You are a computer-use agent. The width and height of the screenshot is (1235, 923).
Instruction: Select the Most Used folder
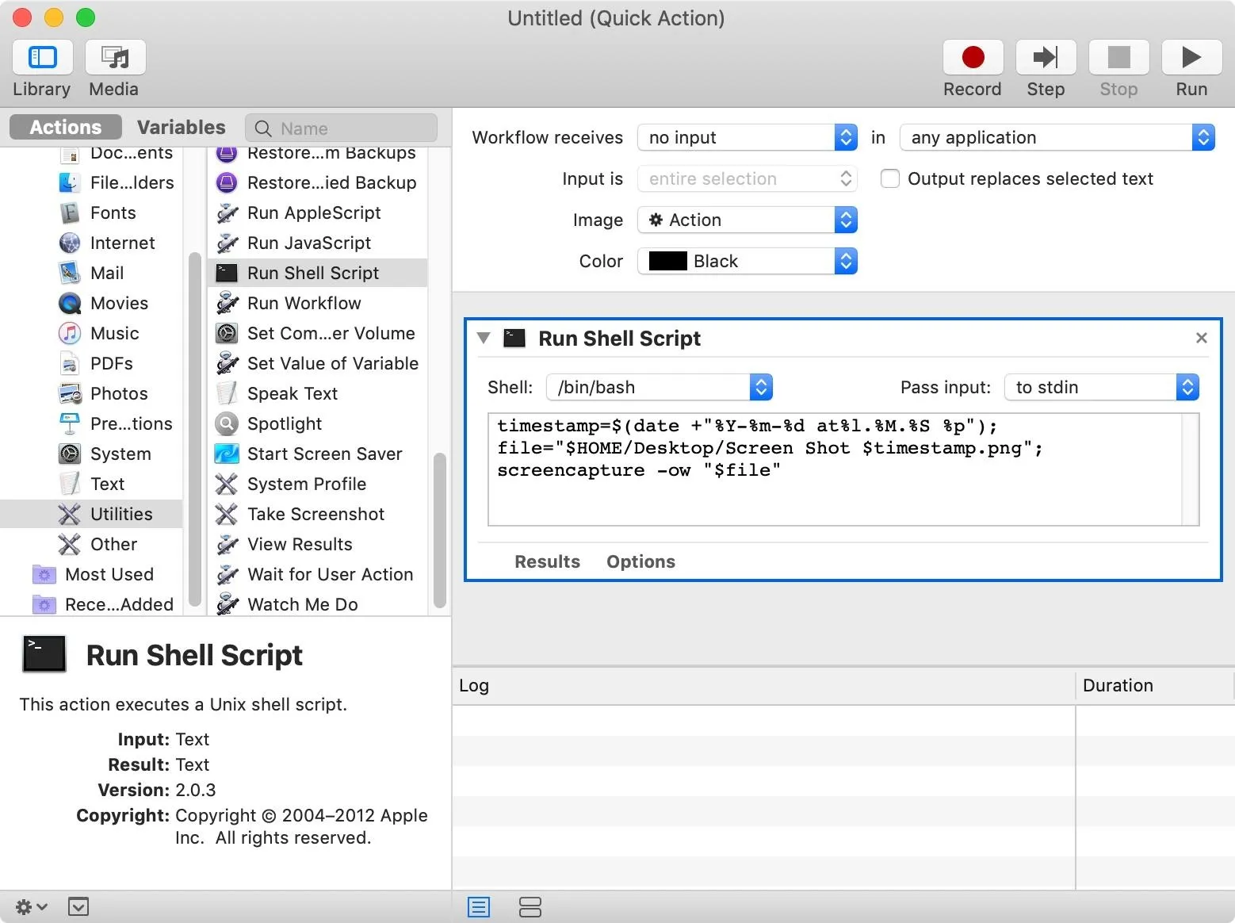click(x=92, y=574)
